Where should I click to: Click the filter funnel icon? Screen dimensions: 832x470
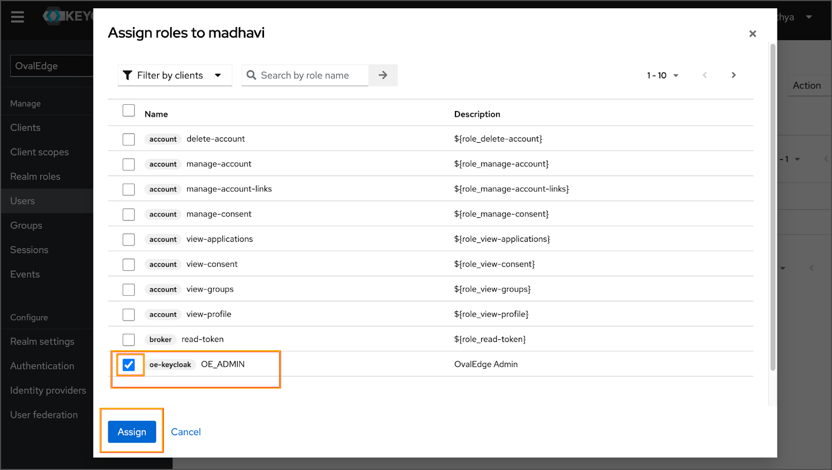coord(128,75)
